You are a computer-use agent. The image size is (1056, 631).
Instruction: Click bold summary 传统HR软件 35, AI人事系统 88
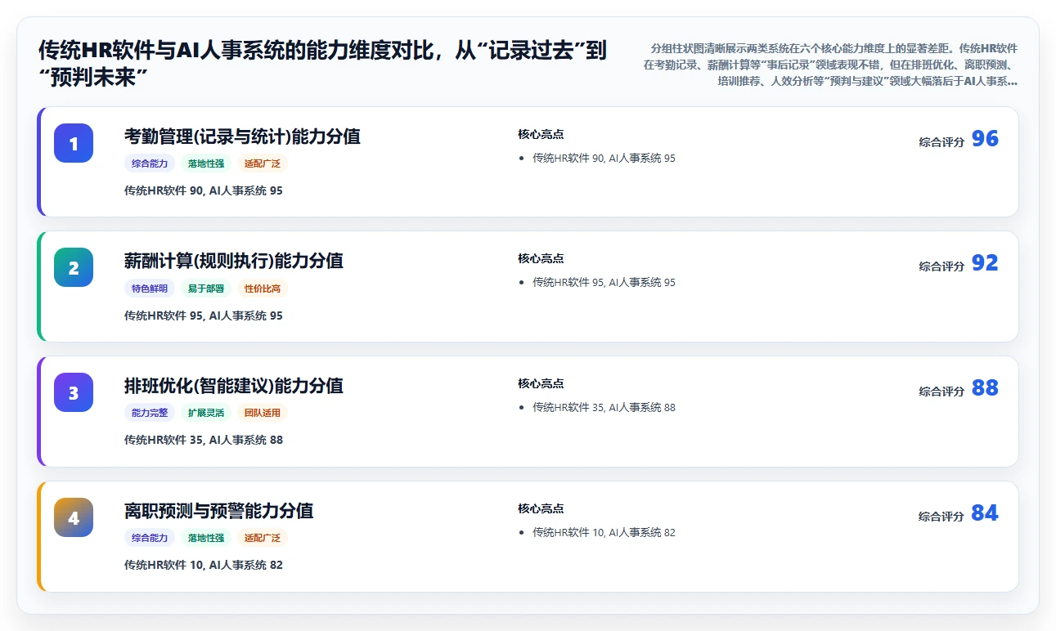[204, 440]
